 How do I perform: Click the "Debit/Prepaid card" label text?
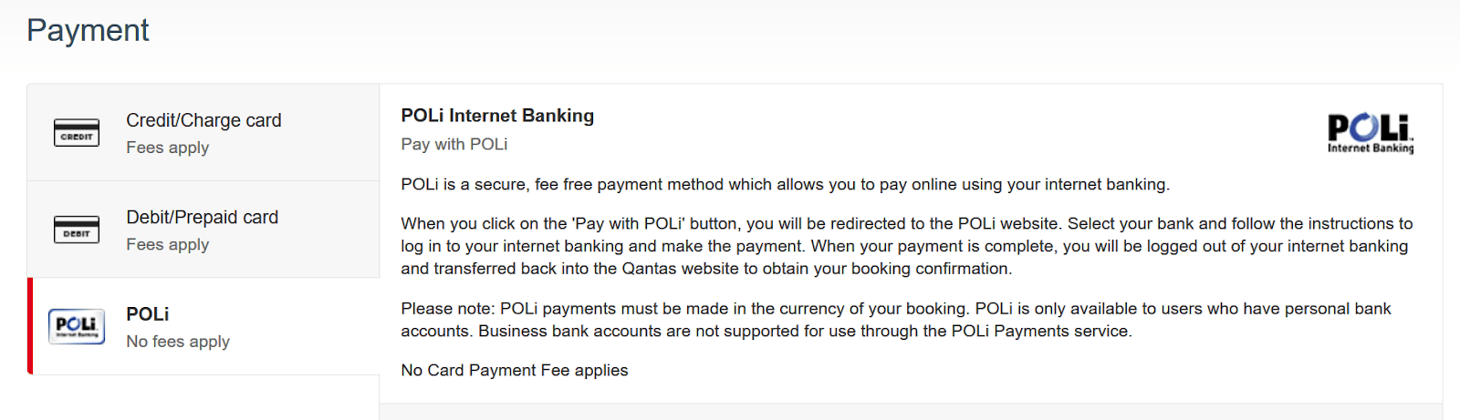click(x=203, y=218)
